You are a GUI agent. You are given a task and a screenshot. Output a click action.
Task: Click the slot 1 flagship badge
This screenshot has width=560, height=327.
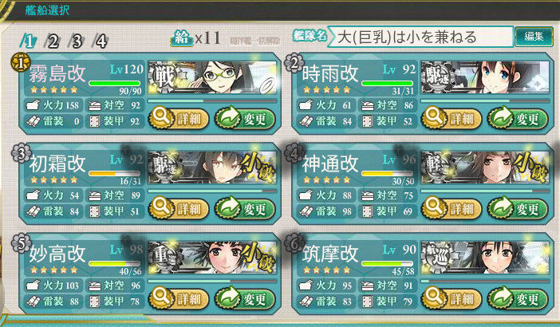21,62
